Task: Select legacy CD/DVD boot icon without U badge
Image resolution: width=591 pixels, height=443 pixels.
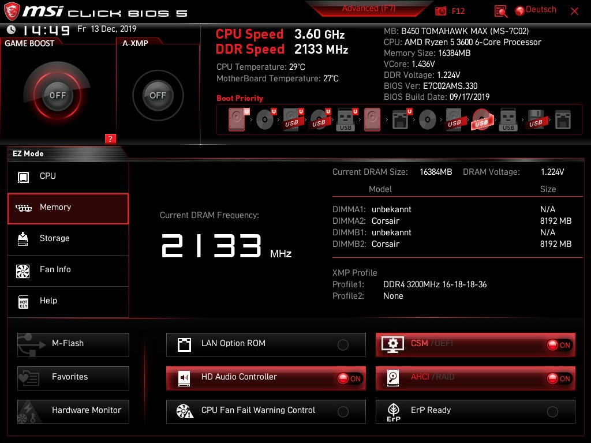Action: point(428,120)
